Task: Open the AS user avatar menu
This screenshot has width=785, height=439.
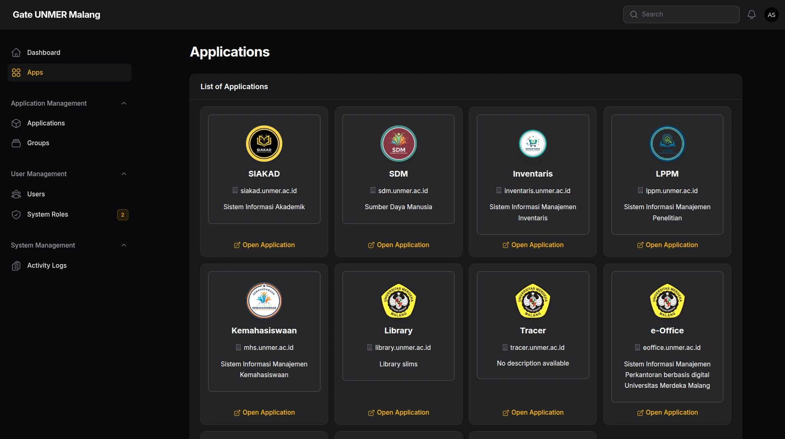Action: (771, 14)
